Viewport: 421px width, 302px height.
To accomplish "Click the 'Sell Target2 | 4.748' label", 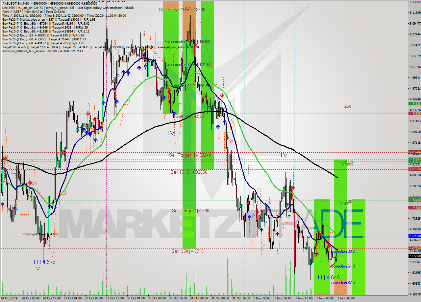I will pyautogui.click(x=190, y=210).
